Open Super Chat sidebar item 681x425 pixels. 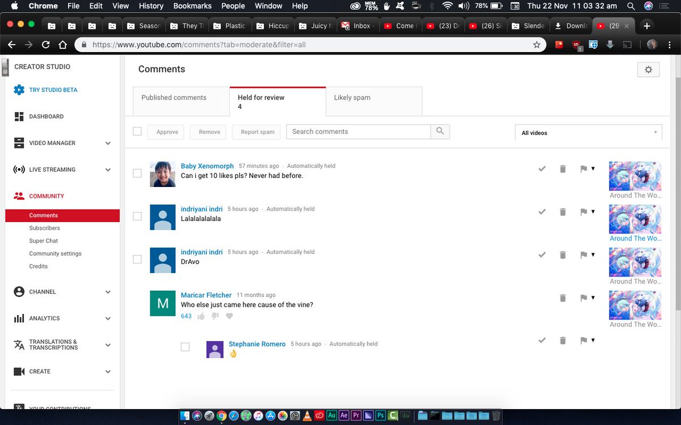pyautogui.click(x=44, y=241)
